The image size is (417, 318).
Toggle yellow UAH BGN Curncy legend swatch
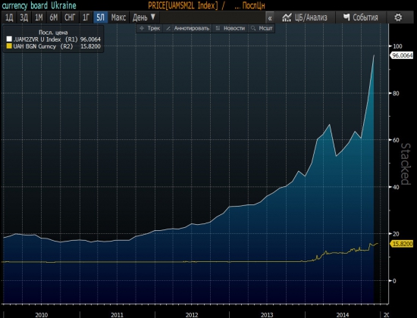[x=9, y=46]
